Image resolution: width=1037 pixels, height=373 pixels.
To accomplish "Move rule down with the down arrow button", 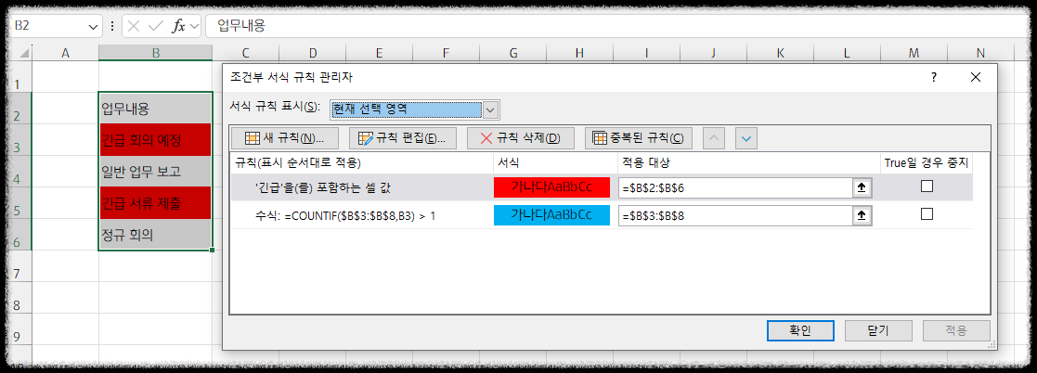I will pos(746,138).
